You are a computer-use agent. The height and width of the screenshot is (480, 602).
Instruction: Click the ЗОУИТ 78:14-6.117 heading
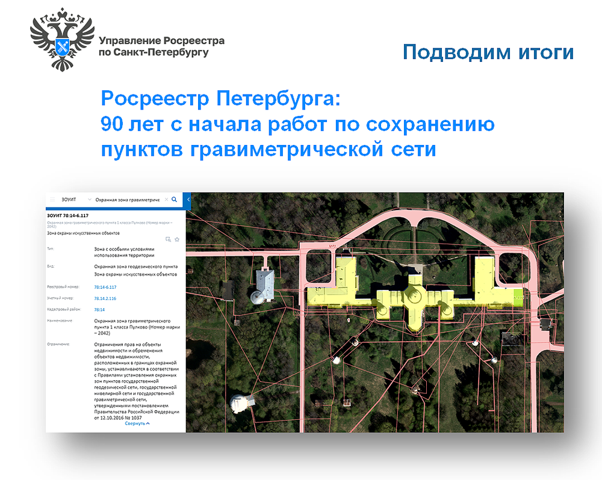point(68,215)
